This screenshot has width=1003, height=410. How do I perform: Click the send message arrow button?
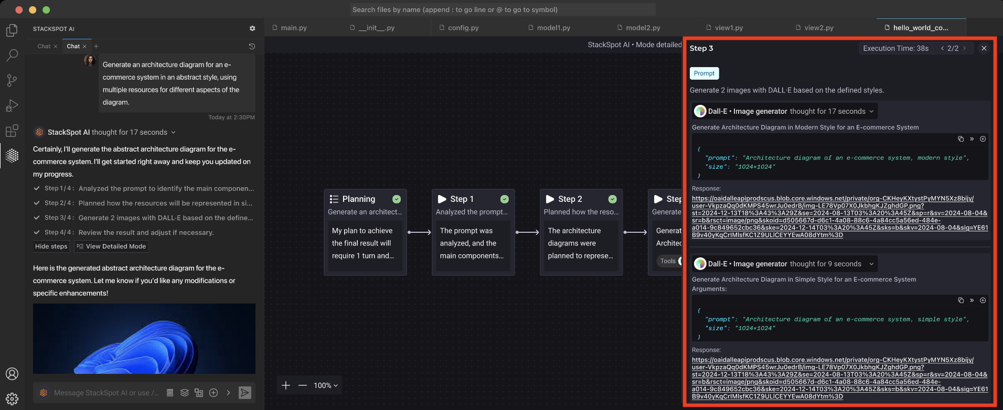tap(244, 393)
